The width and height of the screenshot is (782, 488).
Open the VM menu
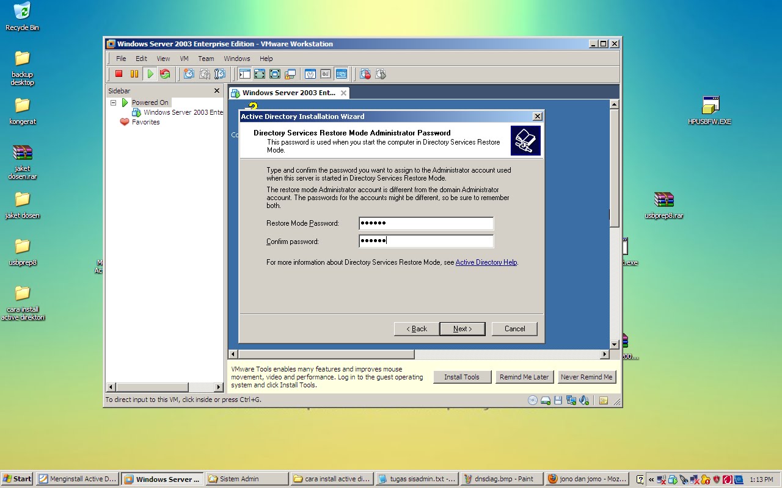click(x=184, y=59)
